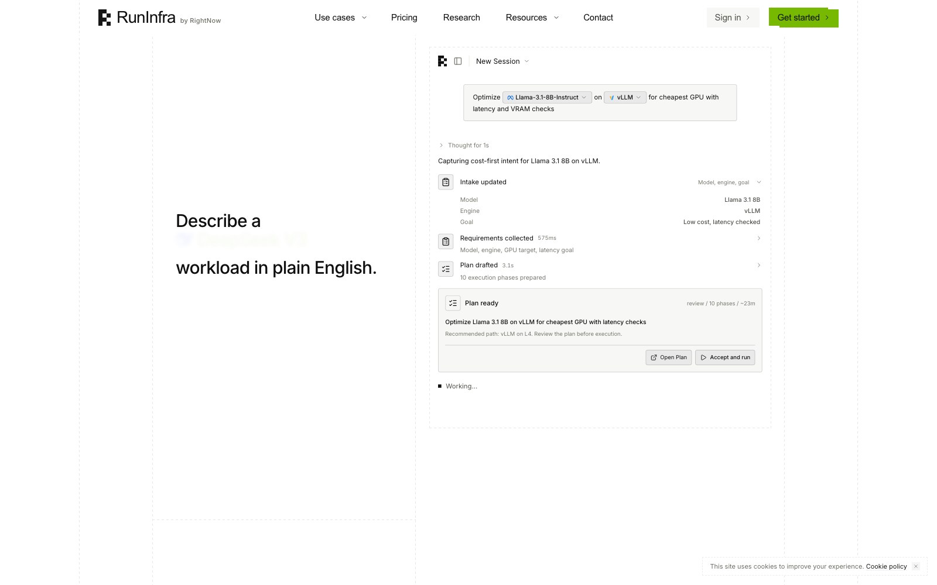The width and height of the screenshot is (937, 585).
Task: Click the Open Plan button
Action: coord(669,357)
